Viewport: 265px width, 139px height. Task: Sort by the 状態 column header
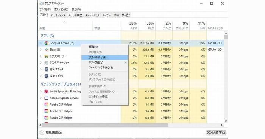107,26
